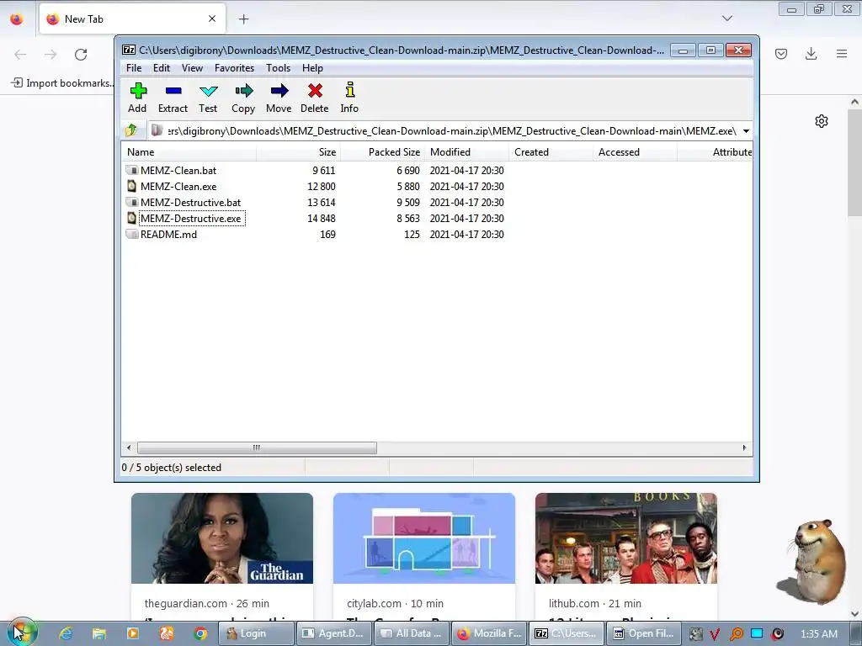Open UC Browser taskbar icon
The width and height of the screenshot is (862, 646).
coord(167,633)
